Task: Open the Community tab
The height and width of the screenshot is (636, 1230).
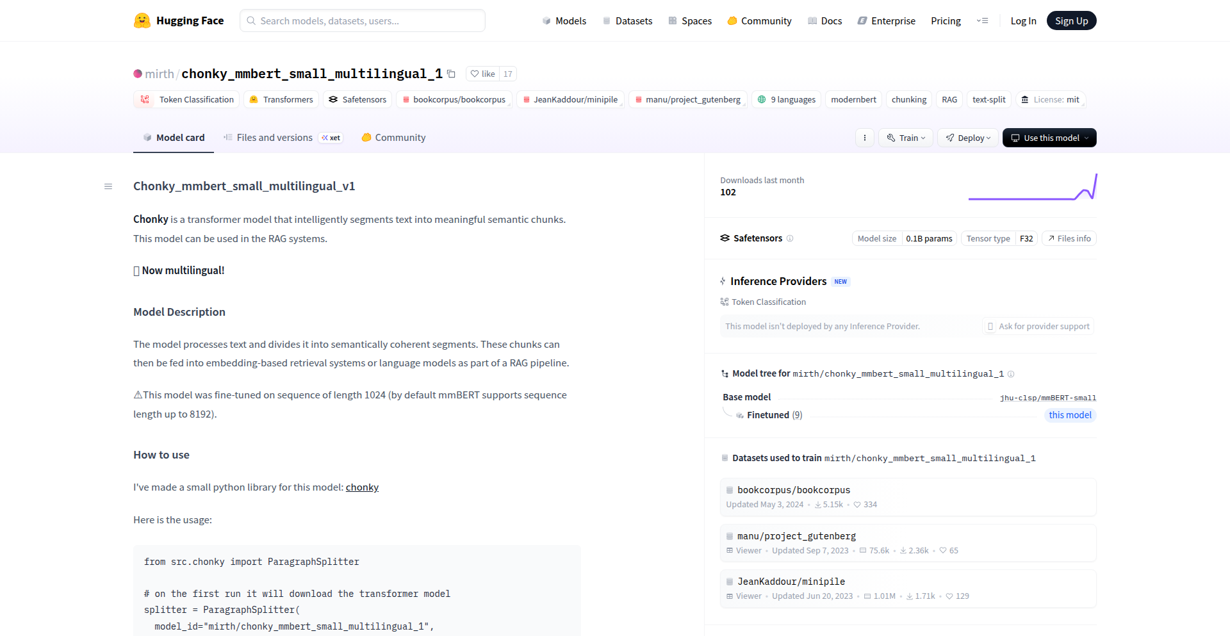Action: coord(393,138)
